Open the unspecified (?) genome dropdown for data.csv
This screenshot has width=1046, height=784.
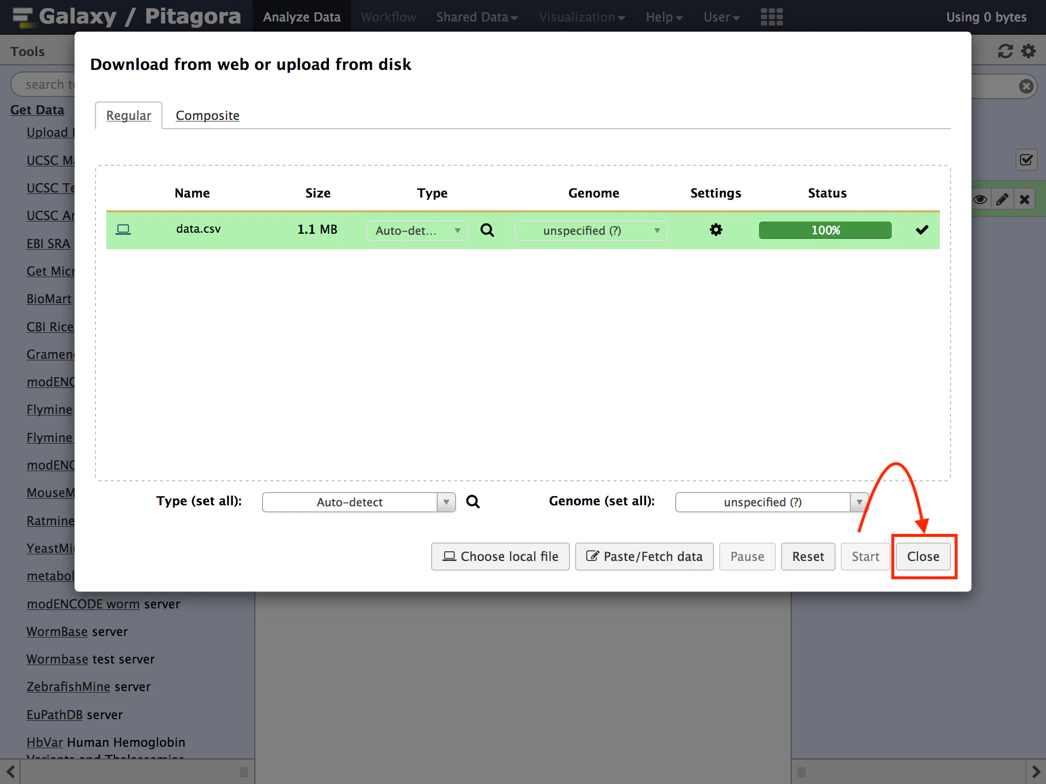(591, 231)
